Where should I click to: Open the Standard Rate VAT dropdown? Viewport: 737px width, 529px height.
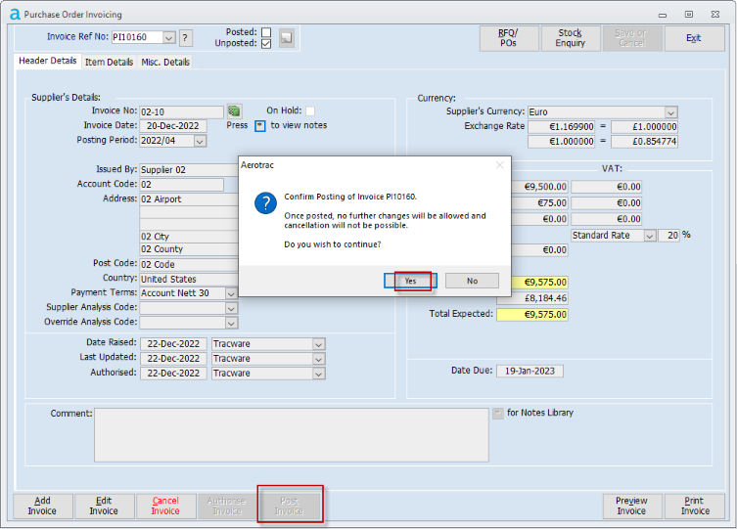(x=650, y=236)
